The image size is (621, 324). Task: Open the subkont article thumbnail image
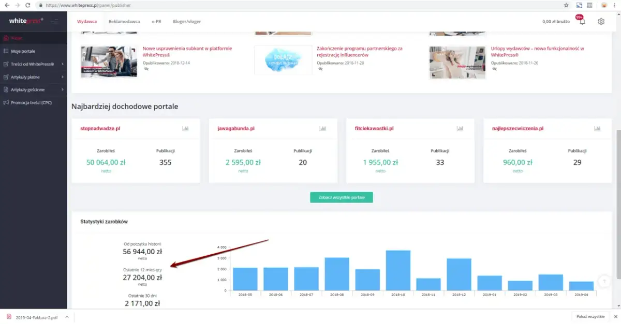[x=109, y=62]
